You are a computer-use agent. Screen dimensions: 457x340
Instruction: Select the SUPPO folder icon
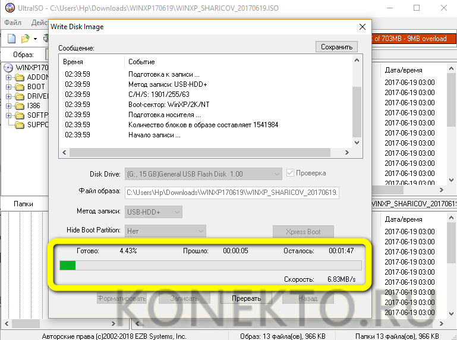[x=20, y=125]
